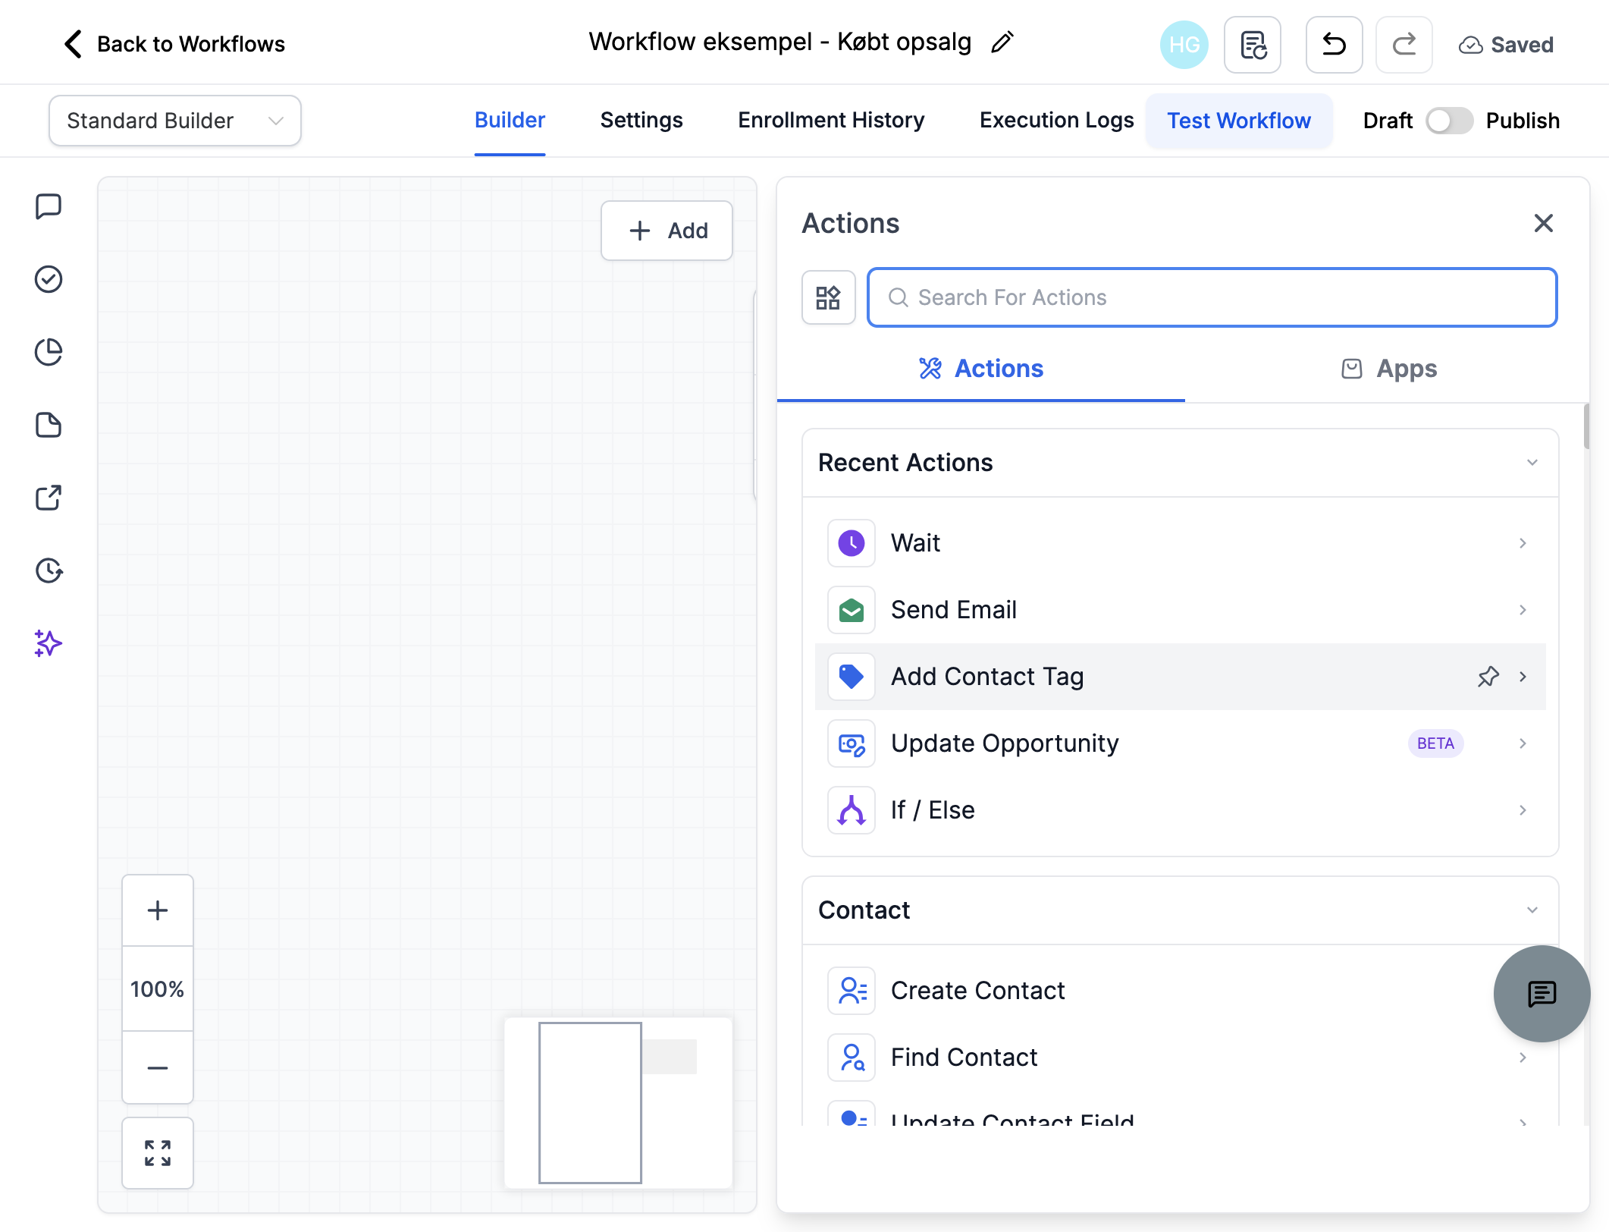
Task: Click the Test Workflow button
Action: pyautogui.click(x=1239, y=121)
